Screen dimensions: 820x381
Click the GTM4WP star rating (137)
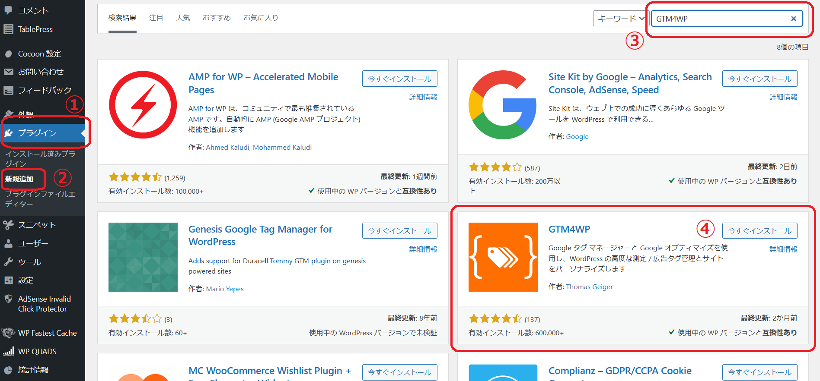504,319
